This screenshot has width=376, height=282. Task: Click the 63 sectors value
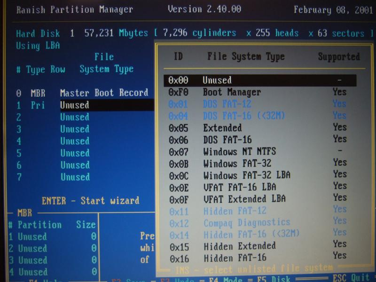[341, 33]
